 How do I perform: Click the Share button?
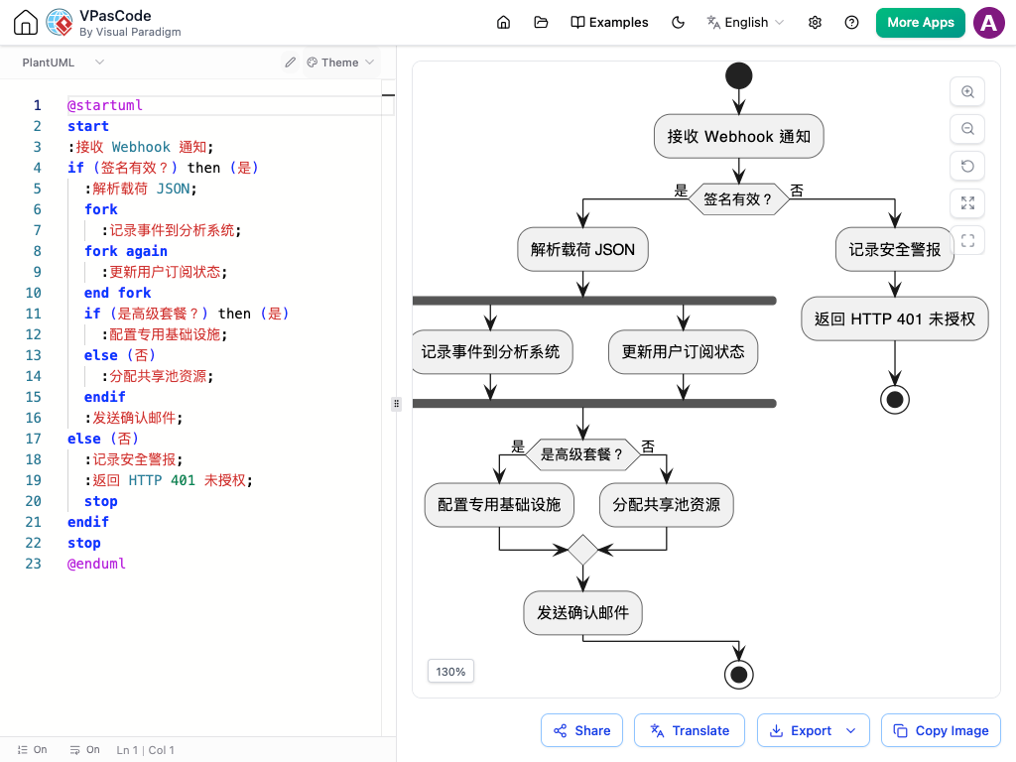pos(581,730)
